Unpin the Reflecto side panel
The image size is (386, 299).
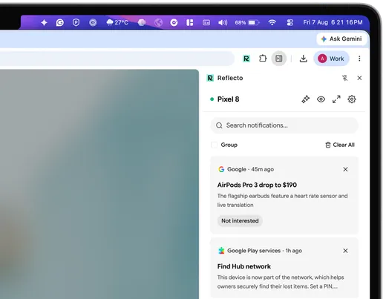pyautogui.click(x=344, y=78)
